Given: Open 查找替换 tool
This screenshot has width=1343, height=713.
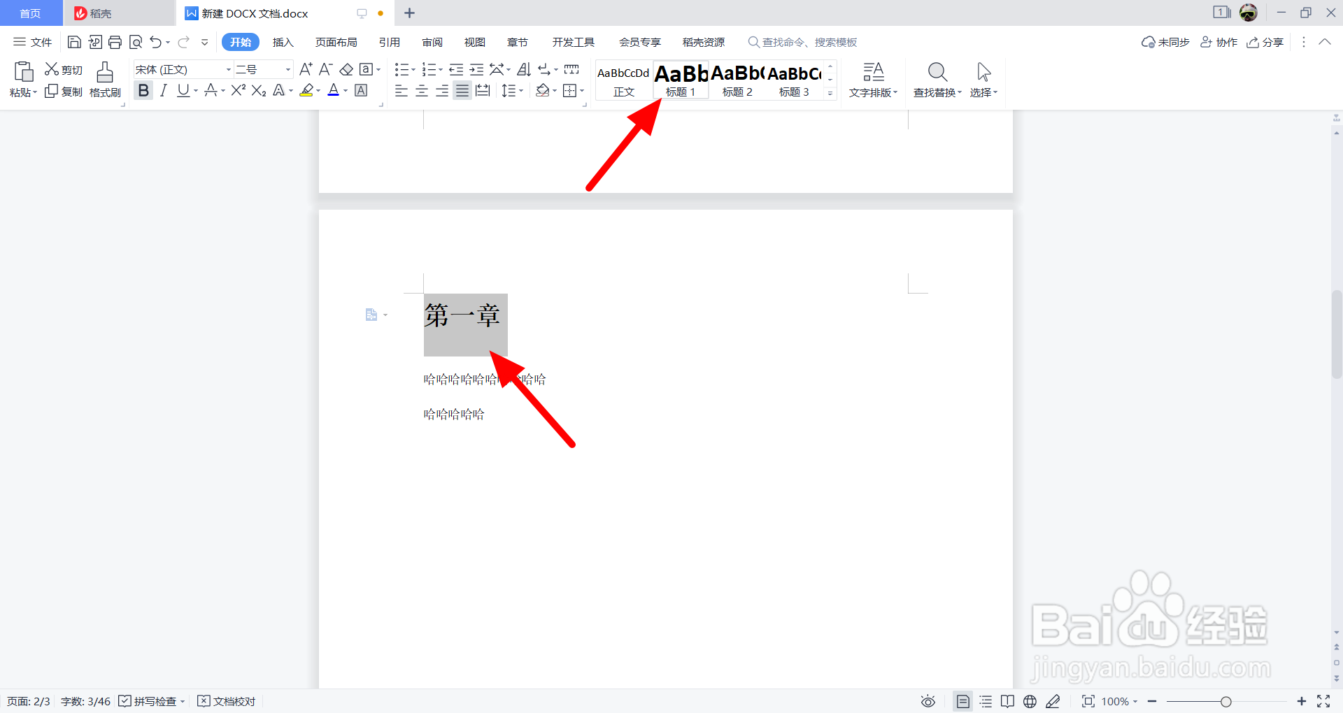Looking at the screenshot, I should 937,80.
